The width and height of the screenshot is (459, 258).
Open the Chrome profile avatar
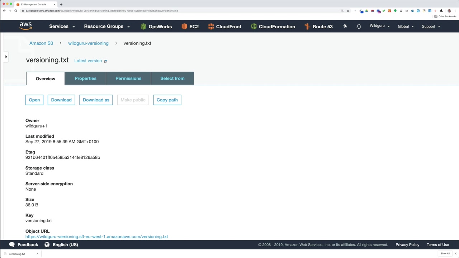coord(449,11)
